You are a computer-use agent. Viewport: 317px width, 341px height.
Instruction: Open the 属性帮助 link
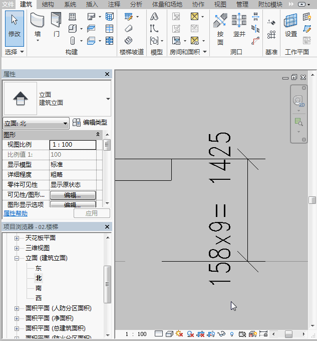tap(16, 213)
